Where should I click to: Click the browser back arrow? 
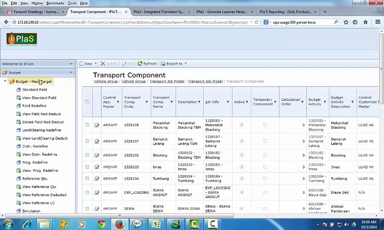[6, 22]
